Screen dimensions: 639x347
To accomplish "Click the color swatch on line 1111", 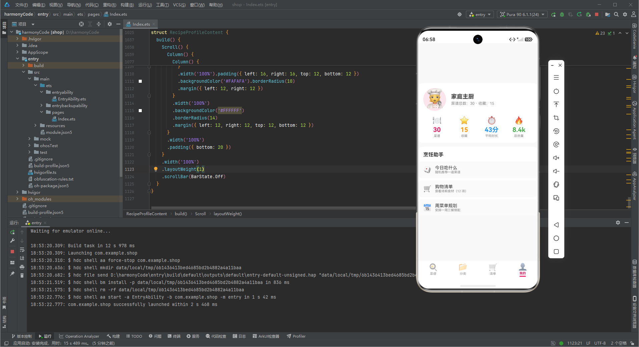I will click(140, 81).
